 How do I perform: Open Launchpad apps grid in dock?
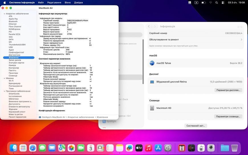[23, 148]
